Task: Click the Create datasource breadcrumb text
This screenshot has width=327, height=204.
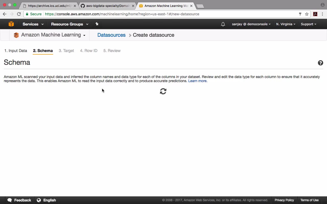Action: (154, 35)
